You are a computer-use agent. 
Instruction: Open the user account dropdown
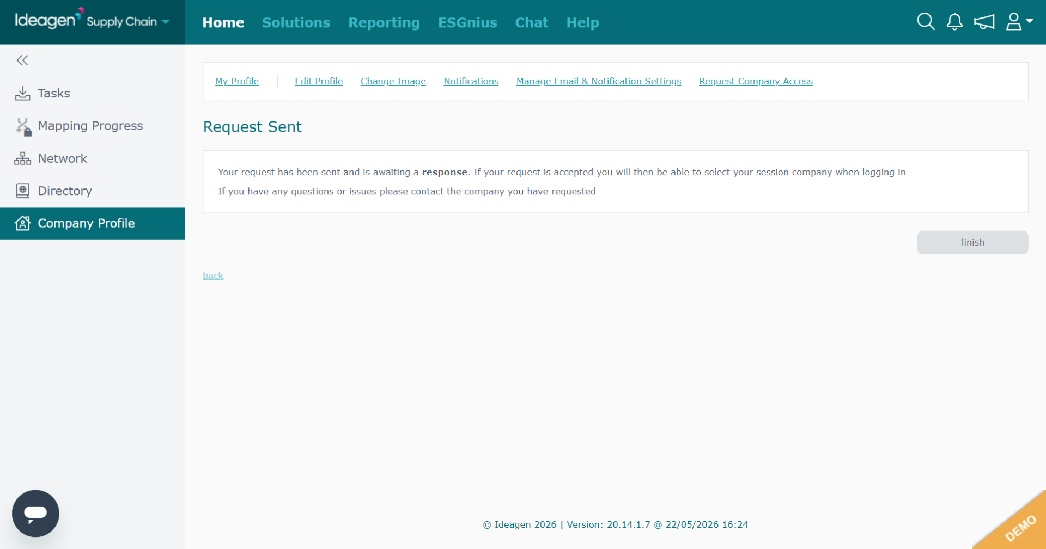coord(1019,22)
